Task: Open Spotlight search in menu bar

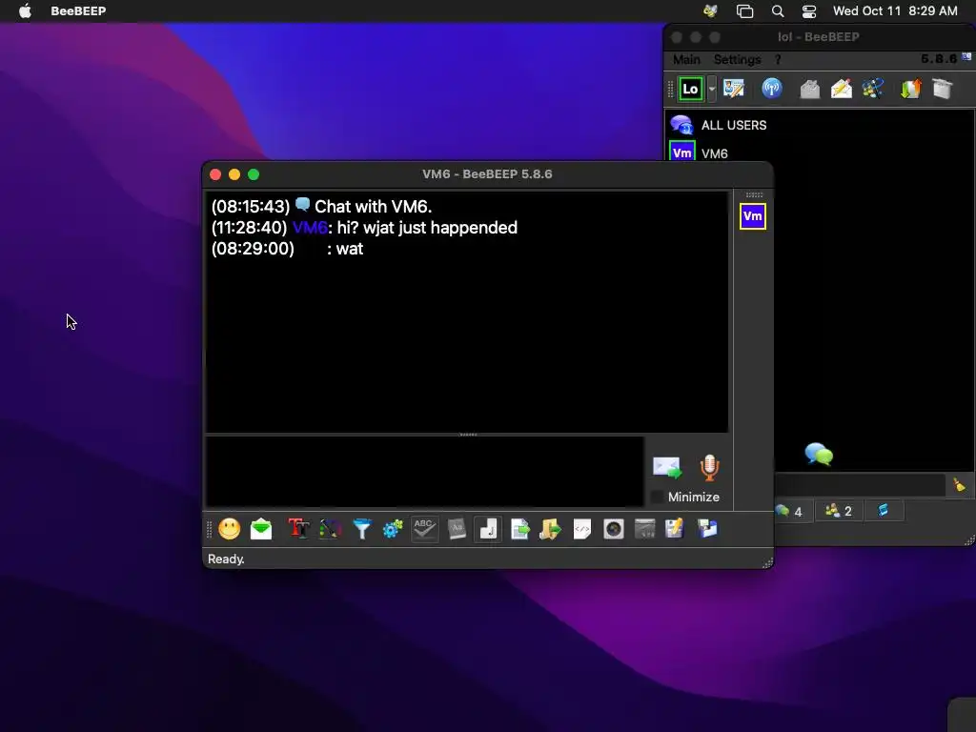Action: click(x=778, y=11)
